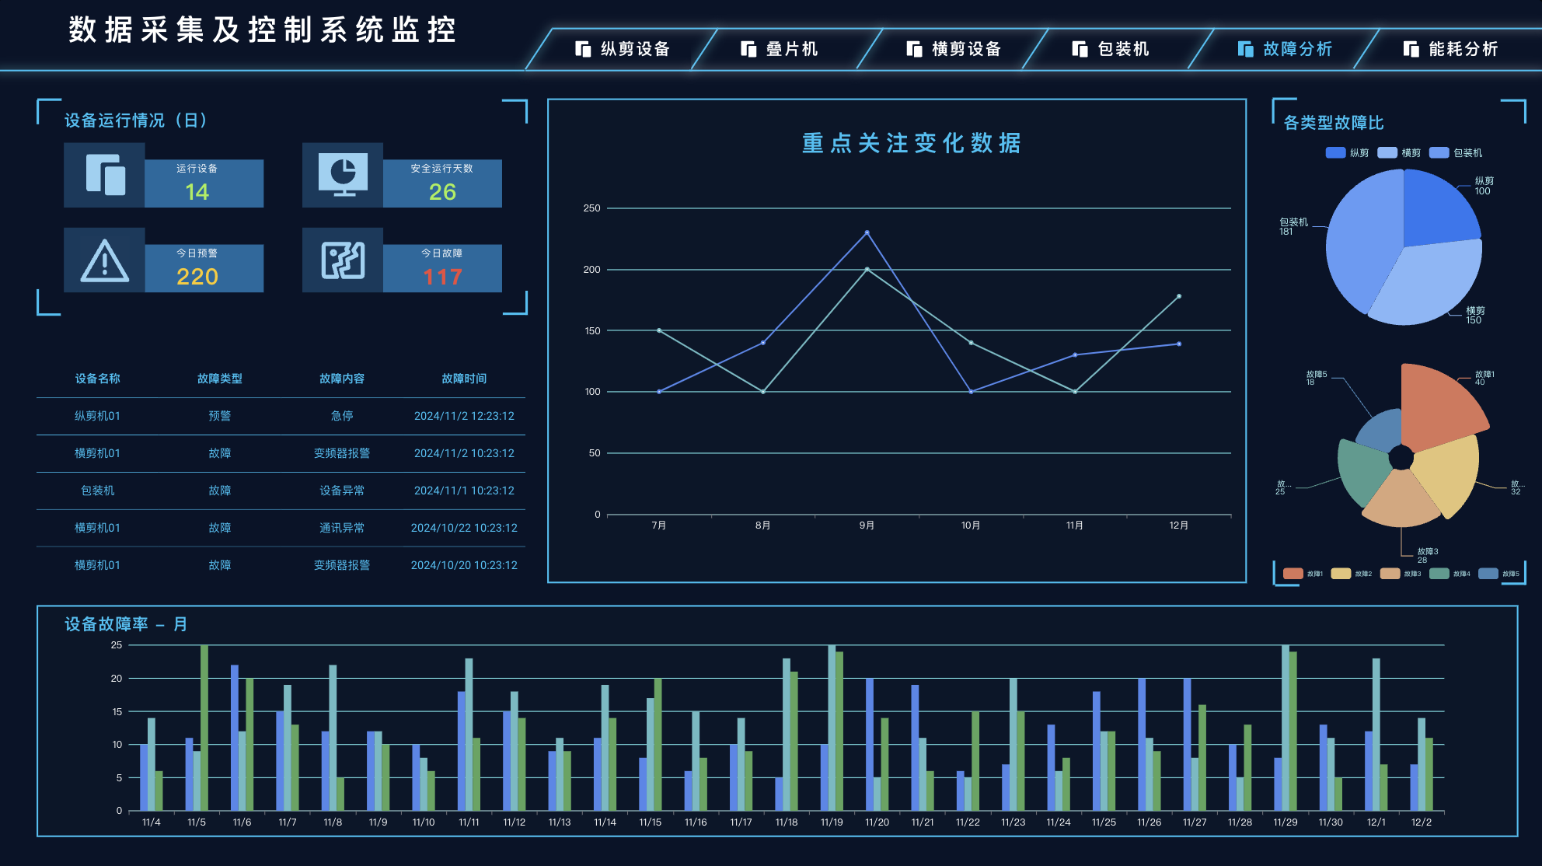Click the icon beside 包装机 tab

[x=1080, y=49]
